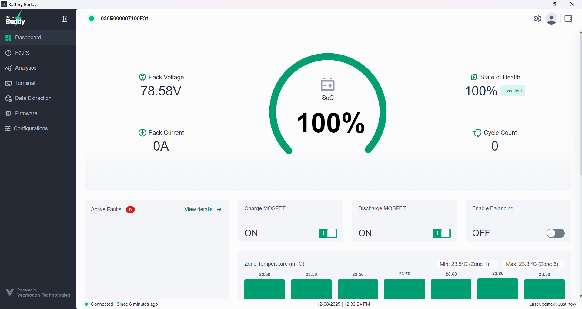Open settings gear icon
This screenshot has width=582, height=309.
click(x=537, y=18)
